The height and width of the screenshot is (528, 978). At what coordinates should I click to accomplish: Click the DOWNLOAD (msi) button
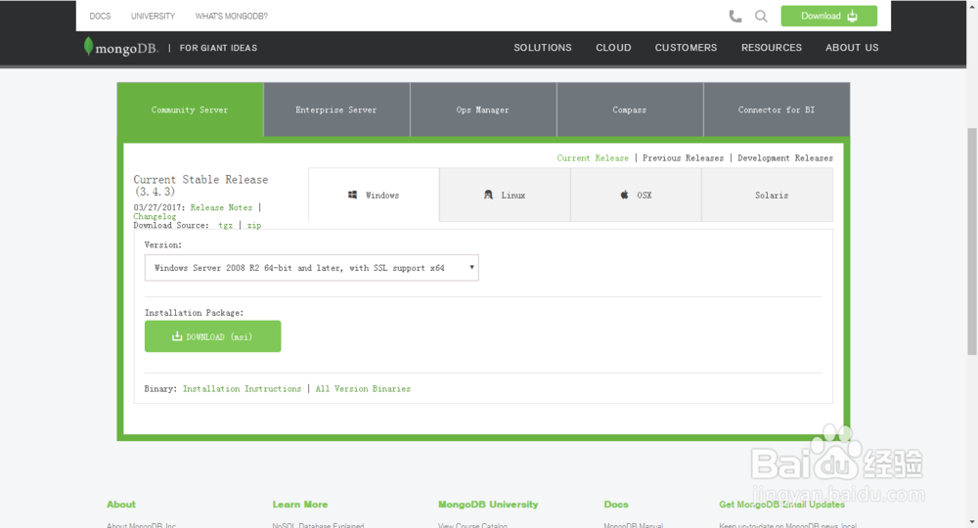212,336
